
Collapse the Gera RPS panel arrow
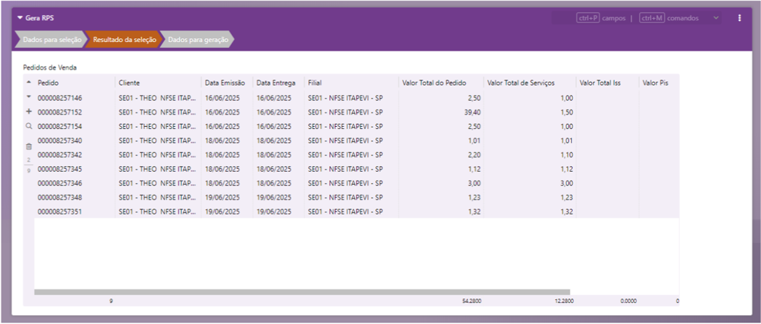pos(20,18)
